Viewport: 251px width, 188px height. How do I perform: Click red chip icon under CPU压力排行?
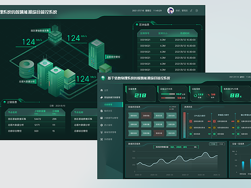click(191, 121)
